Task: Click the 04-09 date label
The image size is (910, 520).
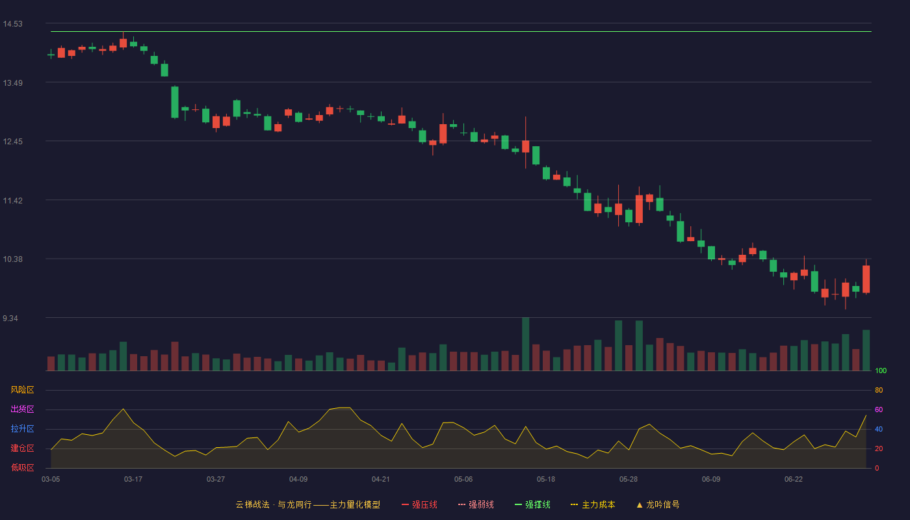Action: [298, 479]
